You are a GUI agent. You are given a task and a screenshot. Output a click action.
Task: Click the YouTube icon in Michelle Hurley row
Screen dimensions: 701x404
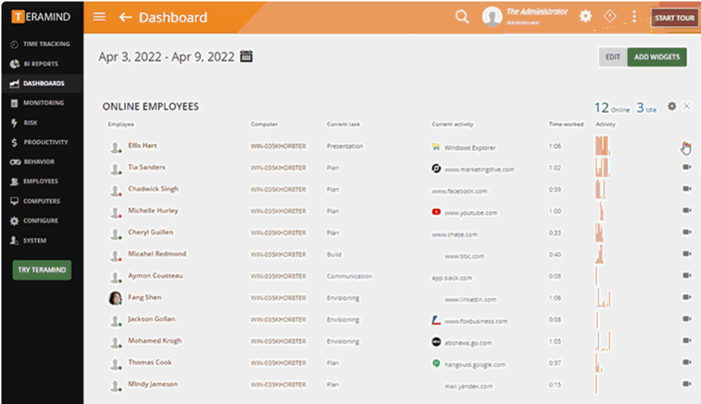(x=436, y=212)
